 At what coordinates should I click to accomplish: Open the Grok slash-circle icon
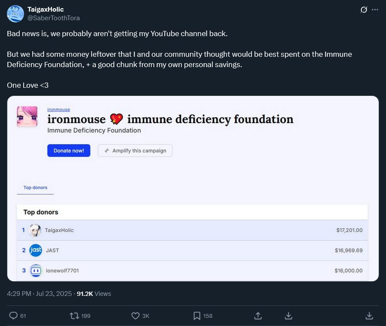click(x=364, y=10)
